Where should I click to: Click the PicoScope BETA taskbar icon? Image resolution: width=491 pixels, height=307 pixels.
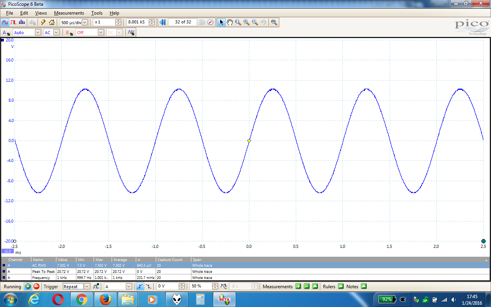click(x=224, y=299)
